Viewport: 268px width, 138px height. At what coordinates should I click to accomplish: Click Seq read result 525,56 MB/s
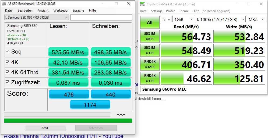[68, 52]
